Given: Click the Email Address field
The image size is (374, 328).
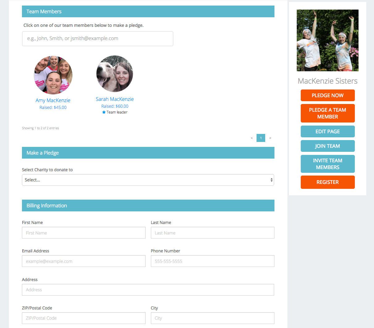Looking at the screenshot, I should pyautogui.click(x=83, y=261).
